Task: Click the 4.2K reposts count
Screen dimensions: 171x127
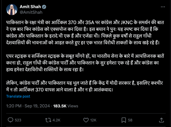Action: click(56, 120)
